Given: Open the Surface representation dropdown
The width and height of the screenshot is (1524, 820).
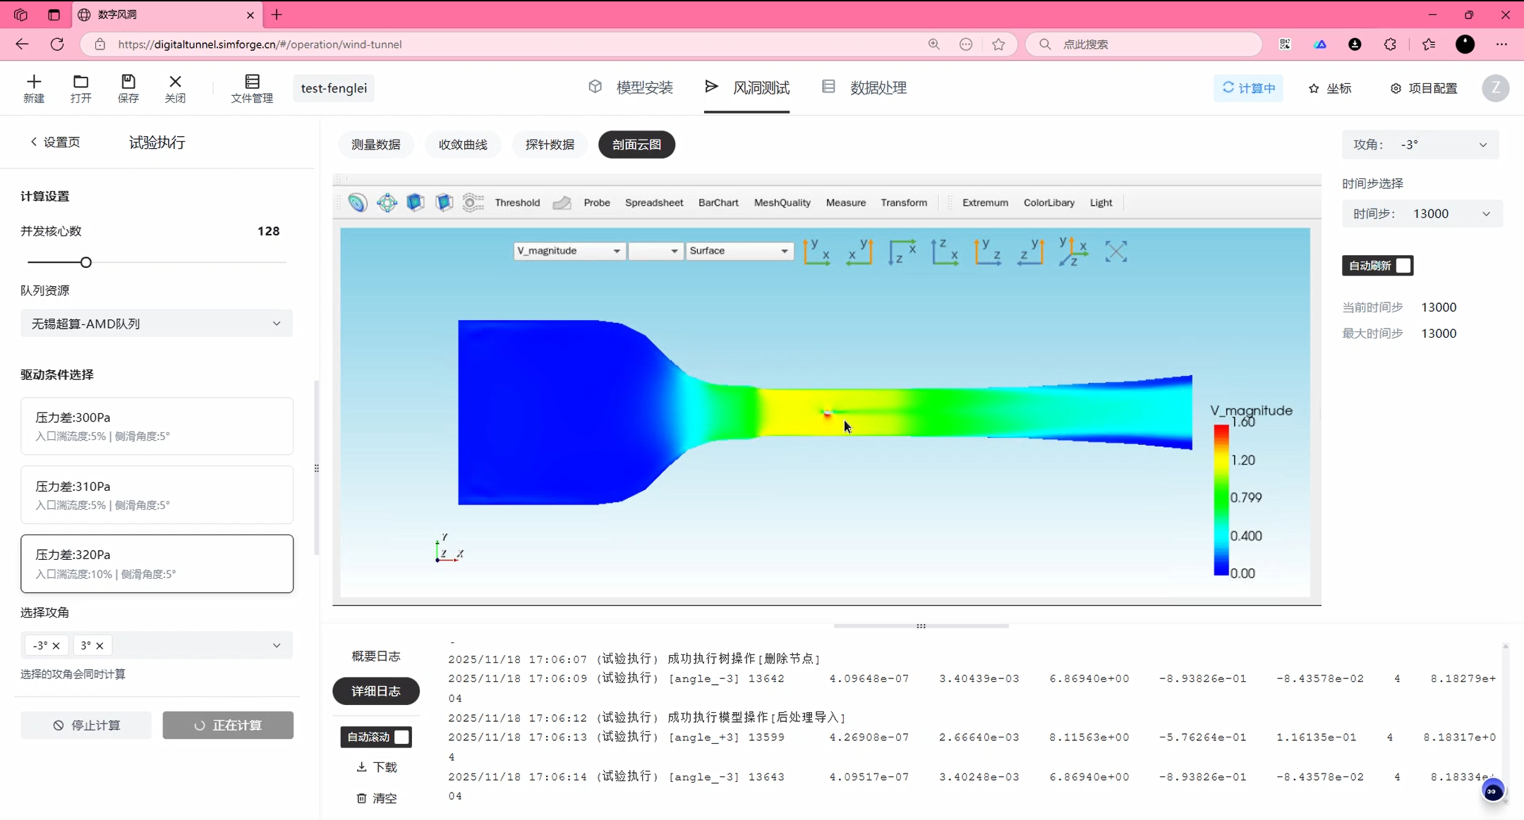Looking at the screenshot, I should pyautogui.click(x=739, y=251).
